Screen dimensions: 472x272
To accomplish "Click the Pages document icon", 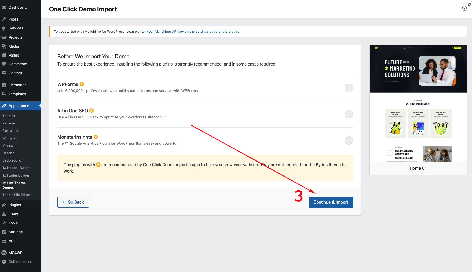I will coord(4,55).
